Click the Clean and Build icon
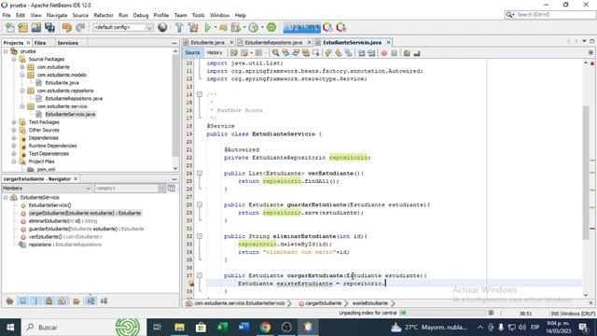 [x=193, y=27]
